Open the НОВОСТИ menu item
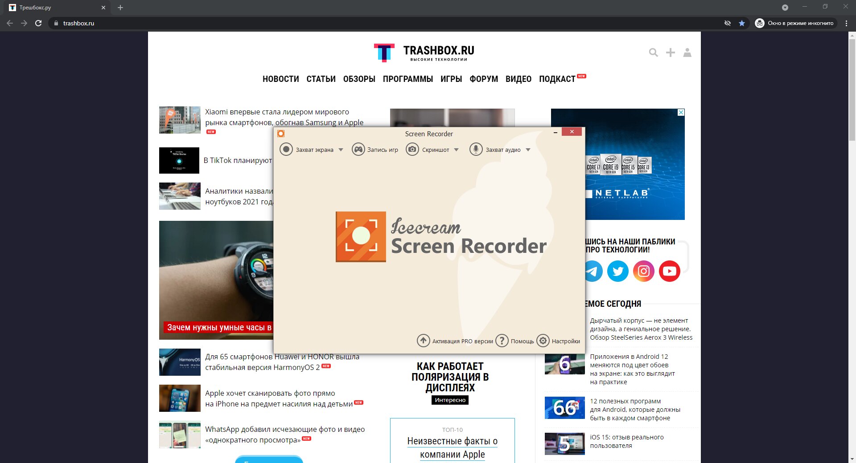Image resolution: width=856 pixels, height=463 pixels. click(281, 79)
